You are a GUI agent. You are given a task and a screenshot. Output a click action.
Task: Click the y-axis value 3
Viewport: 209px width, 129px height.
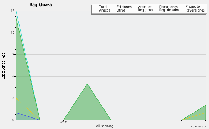tap(13, 98)
